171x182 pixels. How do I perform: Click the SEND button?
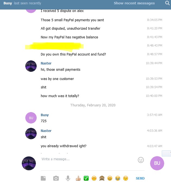[140, 178]
